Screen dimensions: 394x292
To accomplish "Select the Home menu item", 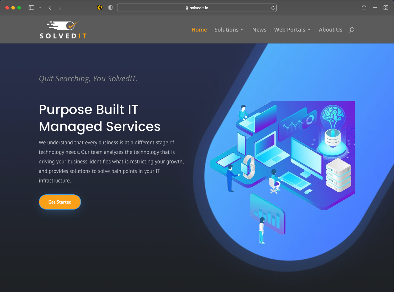I will pyautogui.click(x=199, y=30).
